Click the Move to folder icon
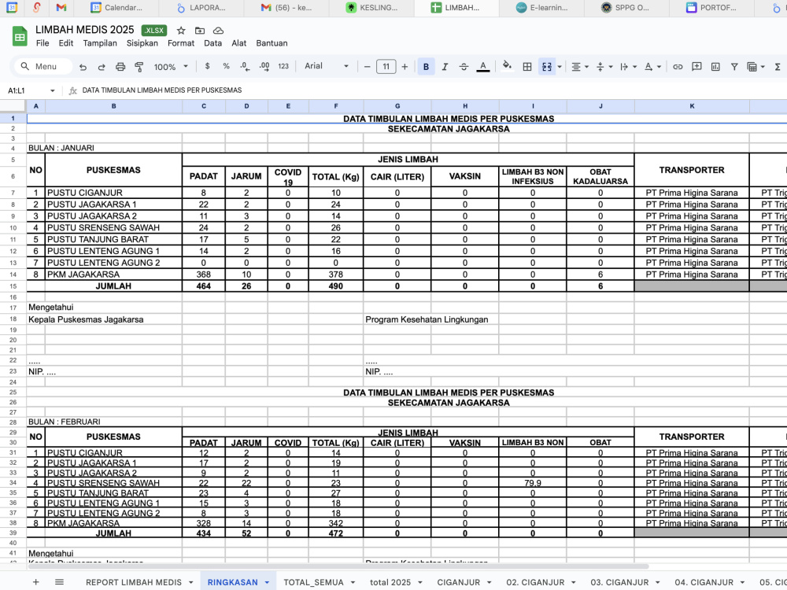This screenshot has width=787, height=590. tap(200, 31)
